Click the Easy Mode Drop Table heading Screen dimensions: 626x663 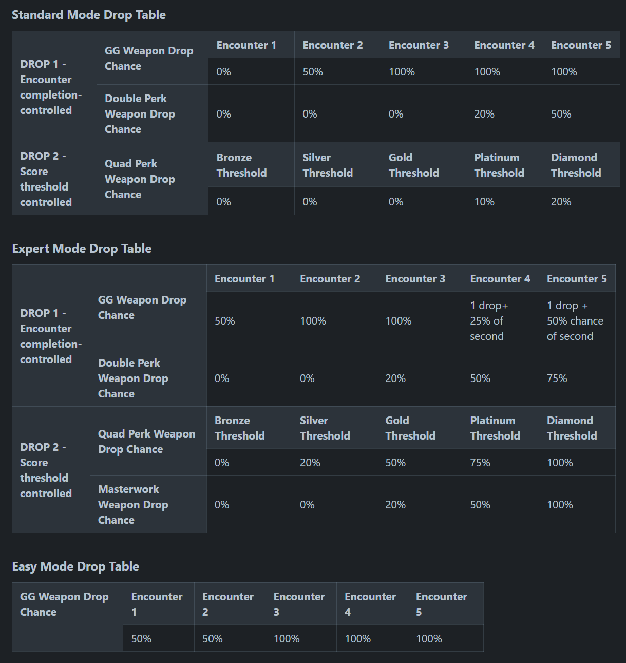tap(75, 566)
